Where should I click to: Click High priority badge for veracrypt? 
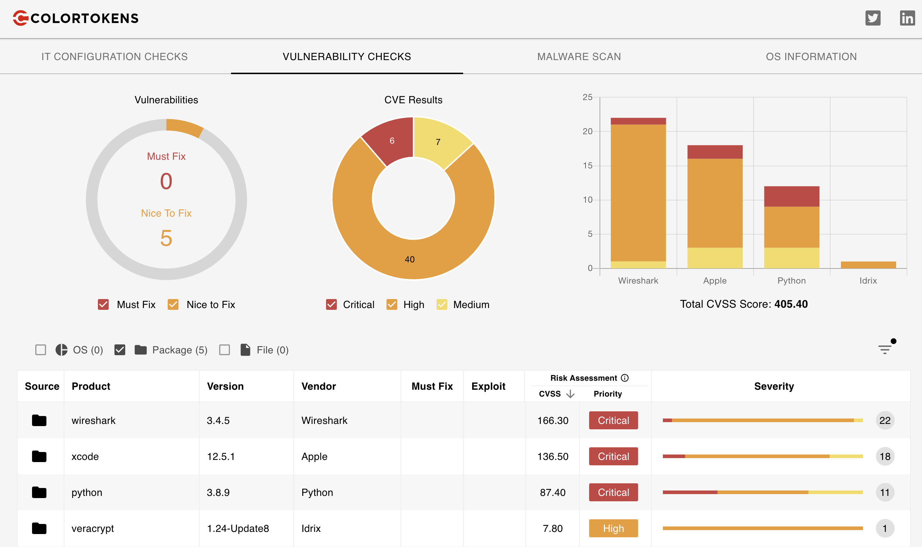613,528
